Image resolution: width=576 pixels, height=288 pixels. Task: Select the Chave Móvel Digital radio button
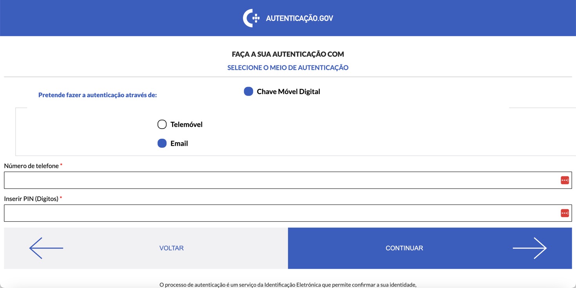tap(248, 91)
